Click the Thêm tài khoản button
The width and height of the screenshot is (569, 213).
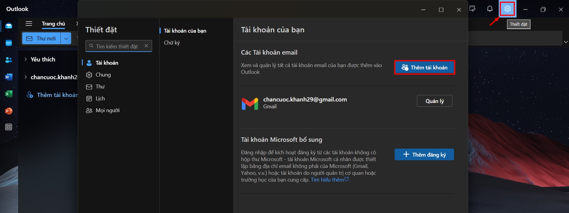(x=424, y=68)
